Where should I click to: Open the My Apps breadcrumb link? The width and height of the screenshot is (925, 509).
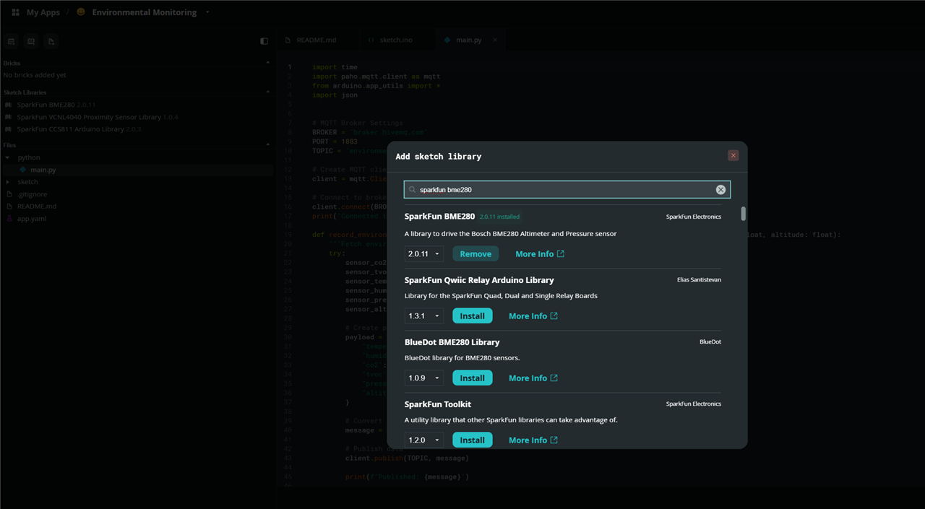(x=43, y=12)
